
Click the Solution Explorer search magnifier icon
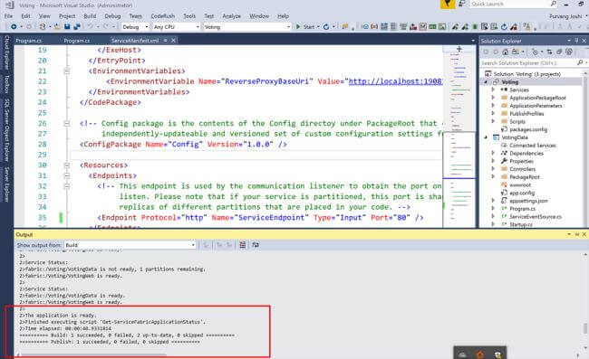coord(580,62)
